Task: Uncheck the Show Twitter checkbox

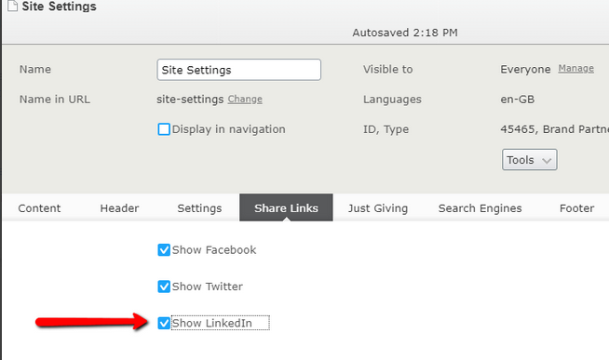Action: point(164,287)
